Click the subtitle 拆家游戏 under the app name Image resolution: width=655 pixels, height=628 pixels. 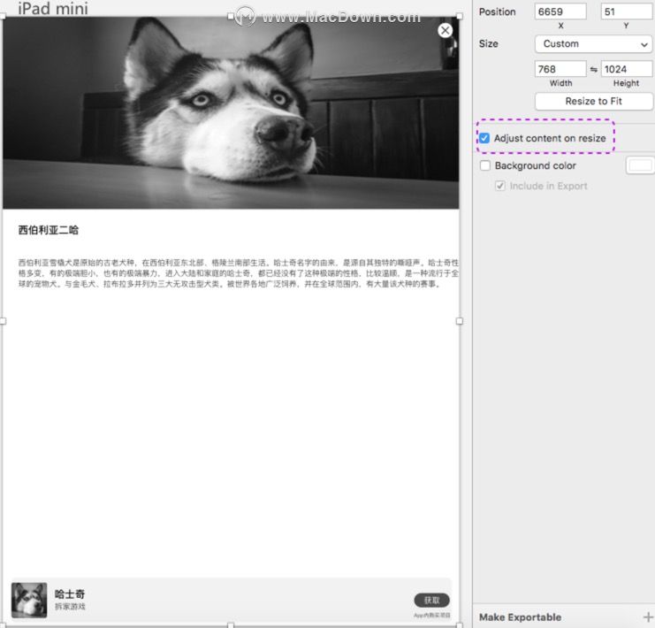click(70, 606)
